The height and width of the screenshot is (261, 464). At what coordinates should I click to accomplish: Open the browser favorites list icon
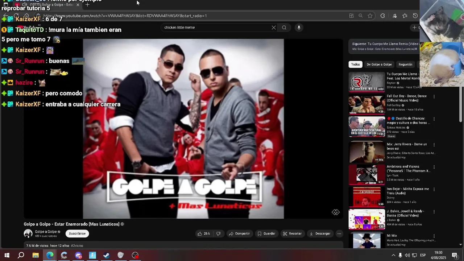pos(405,16)
